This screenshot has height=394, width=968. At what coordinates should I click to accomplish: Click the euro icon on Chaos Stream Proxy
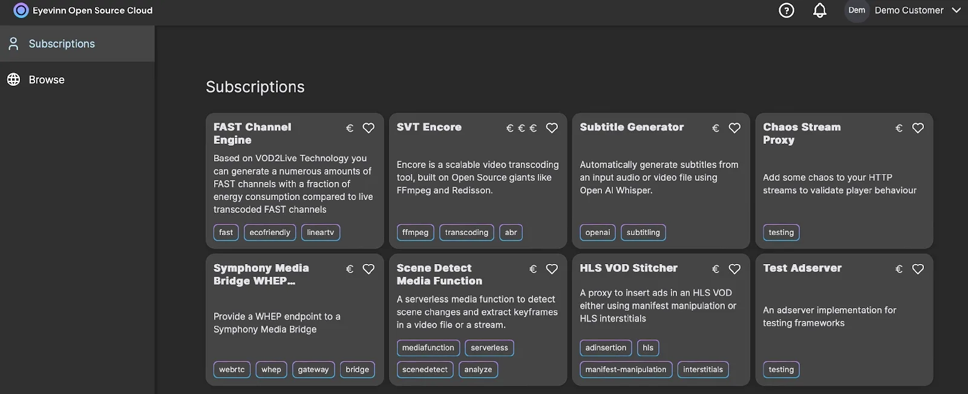899,128
